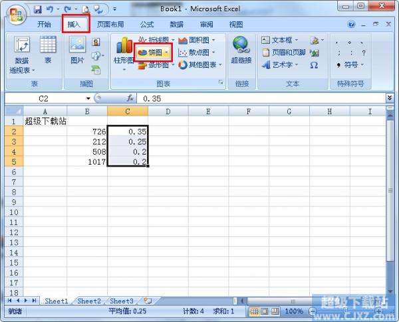The height and width of the screenshot is (322, 399).
Task: Click the Select All corner button
Action: pyautogui.click(x=14, y=111)
